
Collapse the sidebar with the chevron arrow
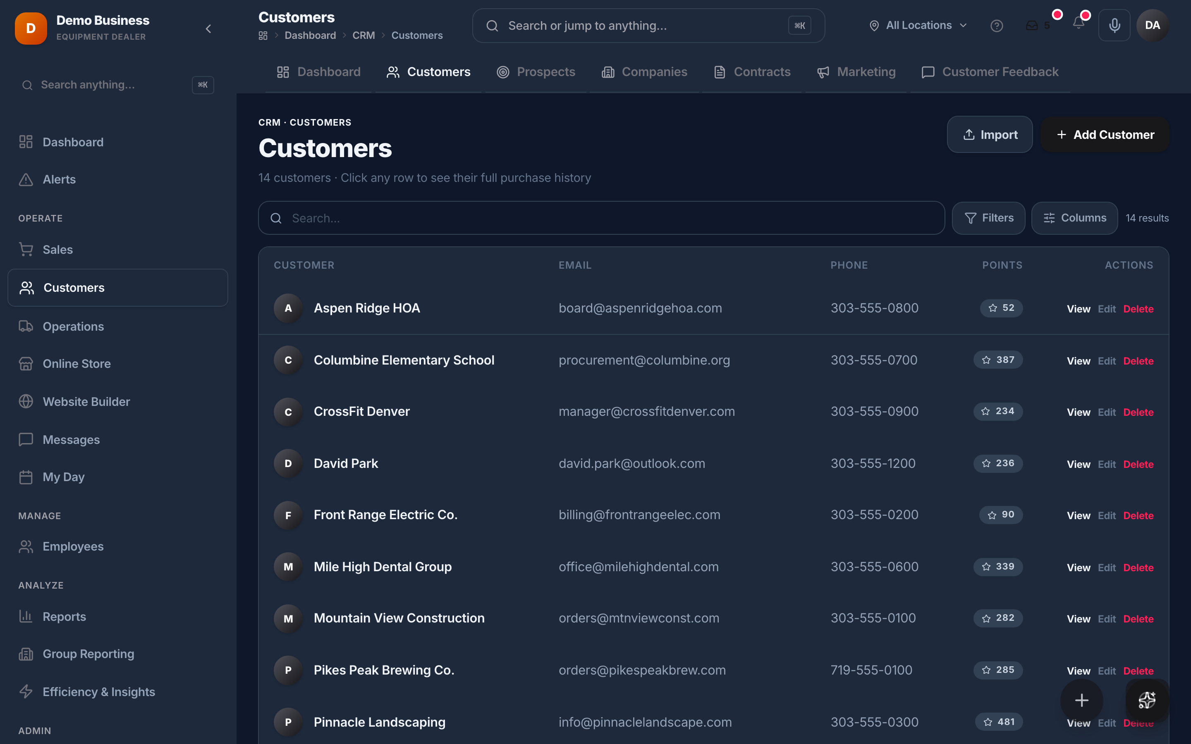click(x=208, y=29)
